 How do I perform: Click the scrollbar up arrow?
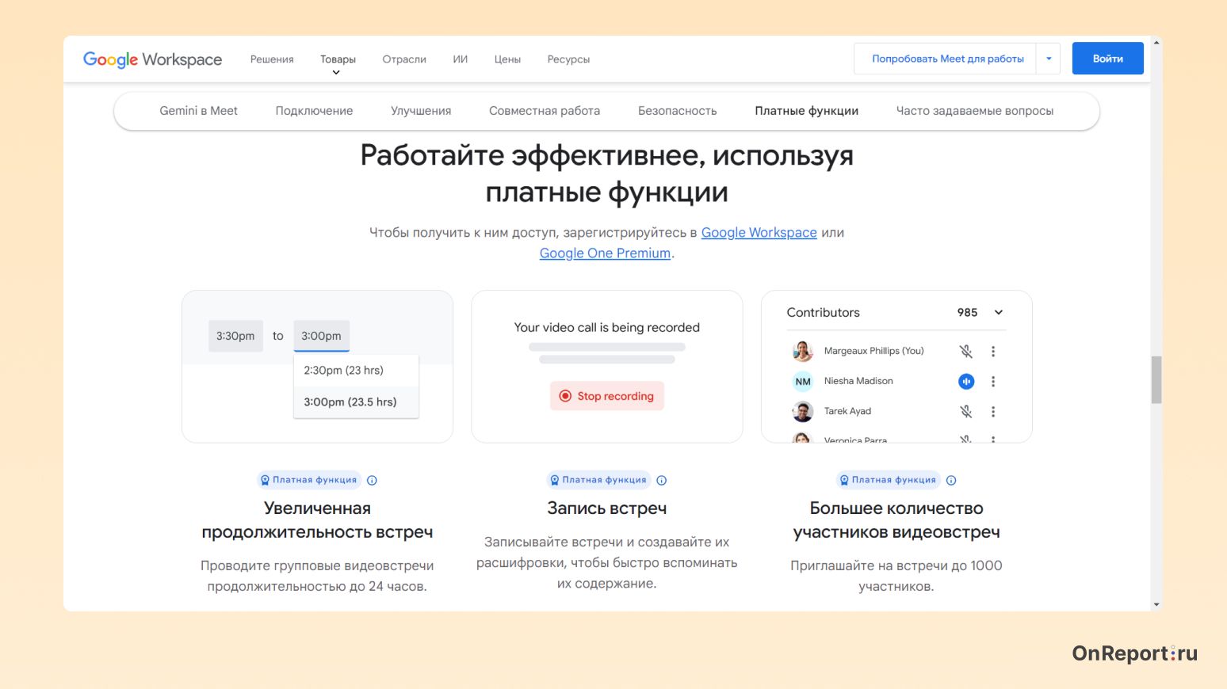click(1156, 43)
